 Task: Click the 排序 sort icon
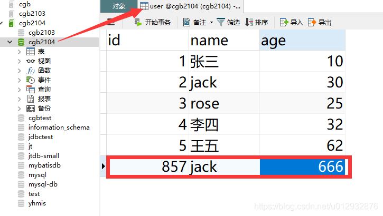[x=249, y=22]
